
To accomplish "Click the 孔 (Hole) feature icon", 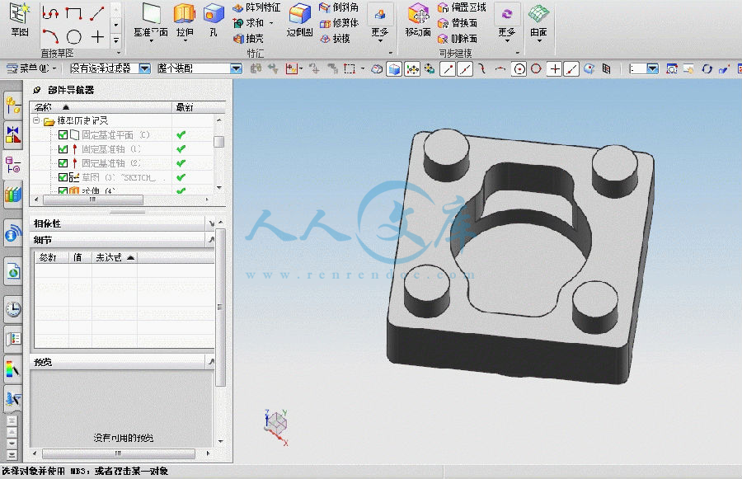I will tap(214, 14).
